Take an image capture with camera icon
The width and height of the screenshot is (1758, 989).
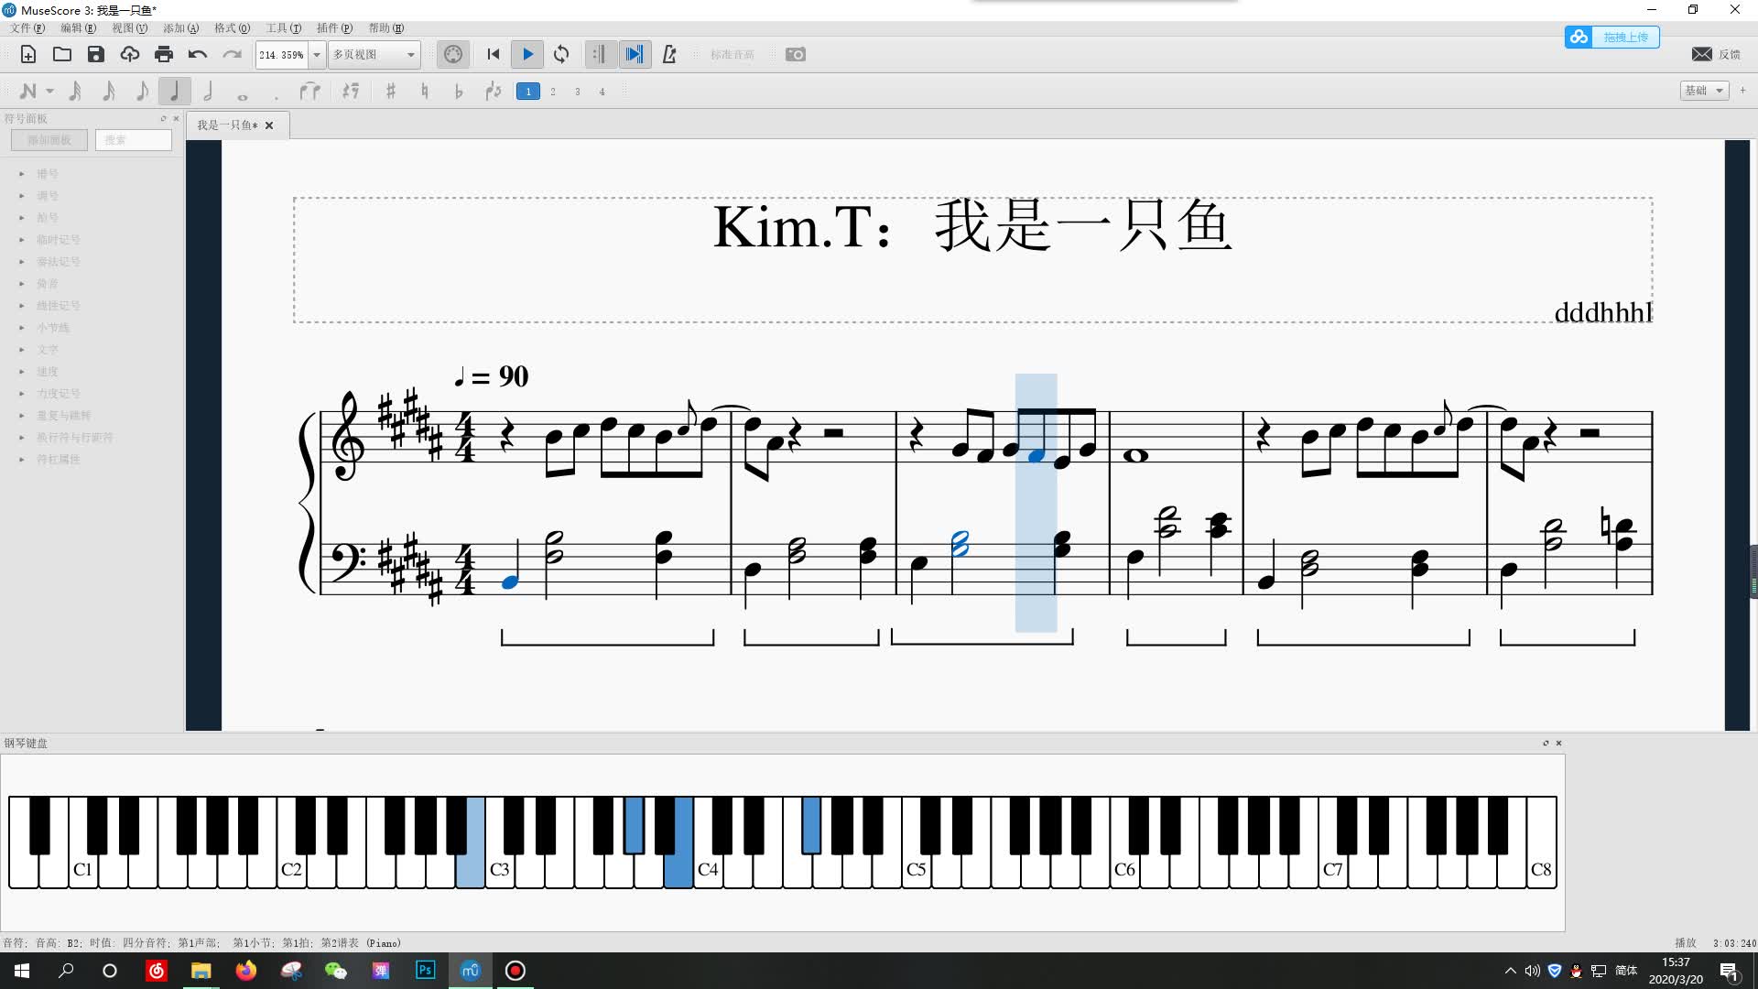click(x=796, y=54)
